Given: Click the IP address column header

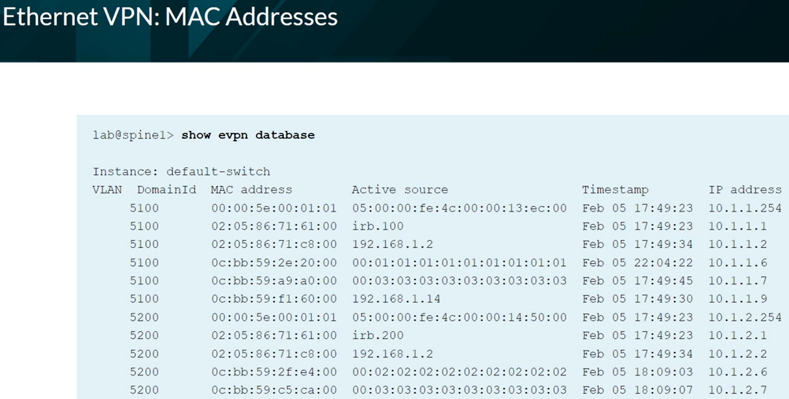Looking at the screenshot, I should point(745,190).
